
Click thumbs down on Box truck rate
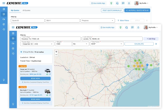click(50, 95)
